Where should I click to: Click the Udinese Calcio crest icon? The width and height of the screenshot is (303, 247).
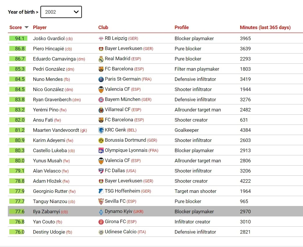click(101, 232)
